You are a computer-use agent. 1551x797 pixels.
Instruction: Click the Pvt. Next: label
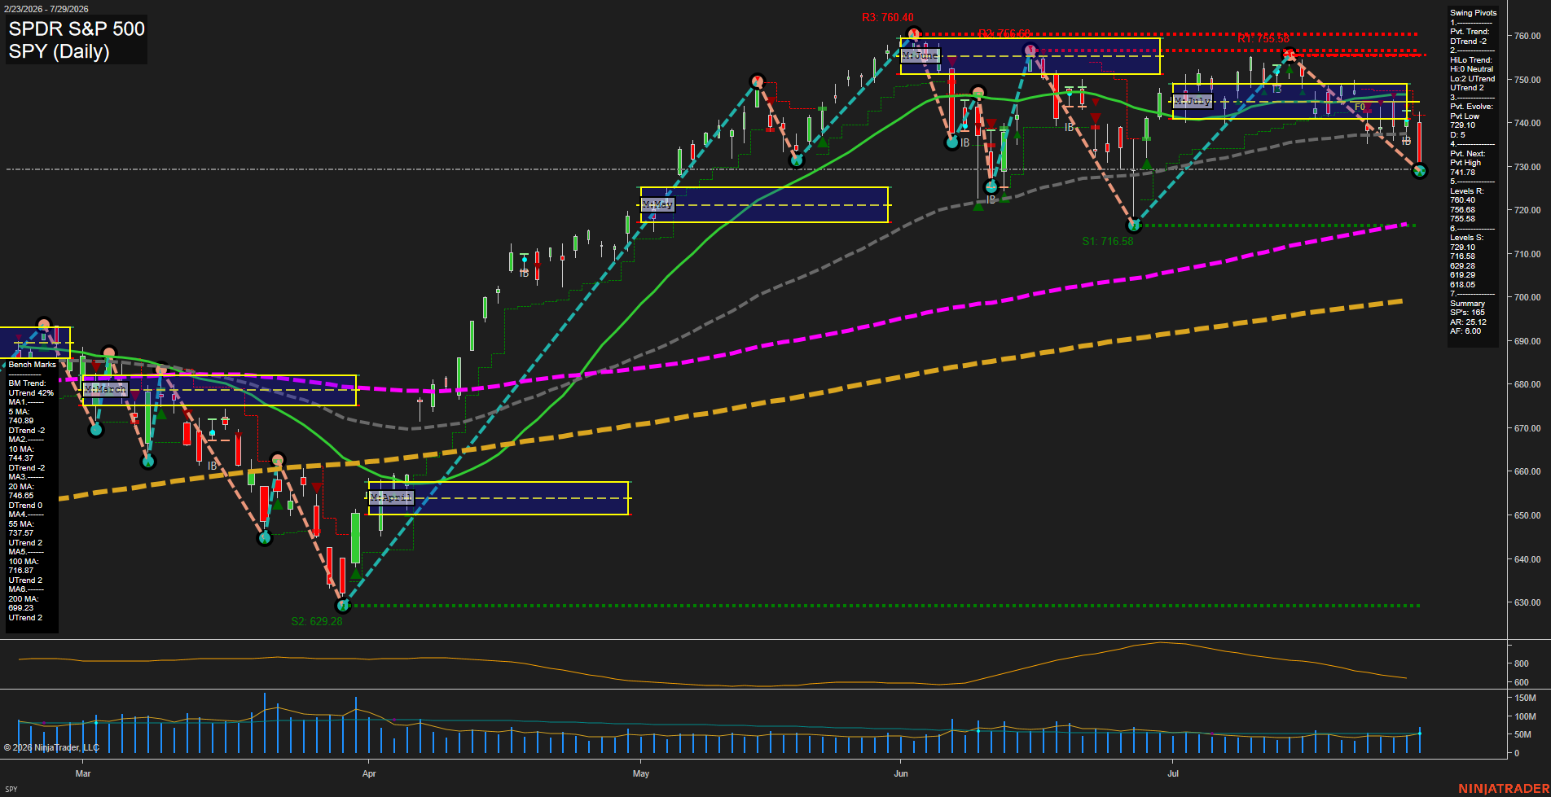pyautogui.click(x=1468, y=154)
